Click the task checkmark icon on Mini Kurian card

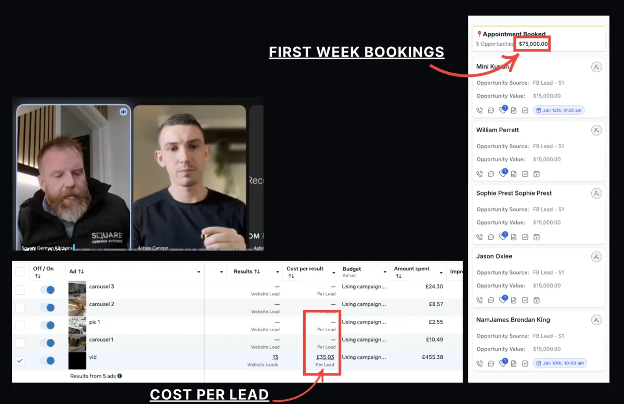(525, 110)
